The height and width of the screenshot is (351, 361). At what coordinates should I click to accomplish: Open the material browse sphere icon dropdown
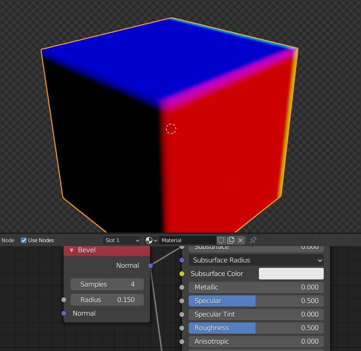[151, 240]
